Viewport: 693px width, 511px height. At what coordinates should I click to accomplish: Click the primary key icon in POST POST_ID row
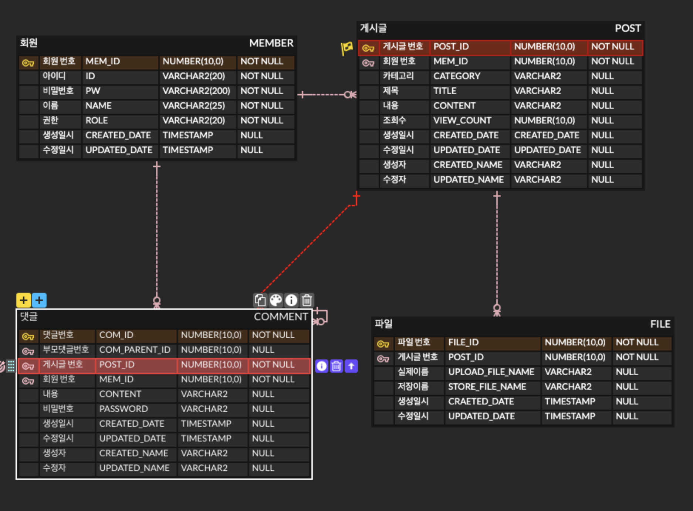368,48
